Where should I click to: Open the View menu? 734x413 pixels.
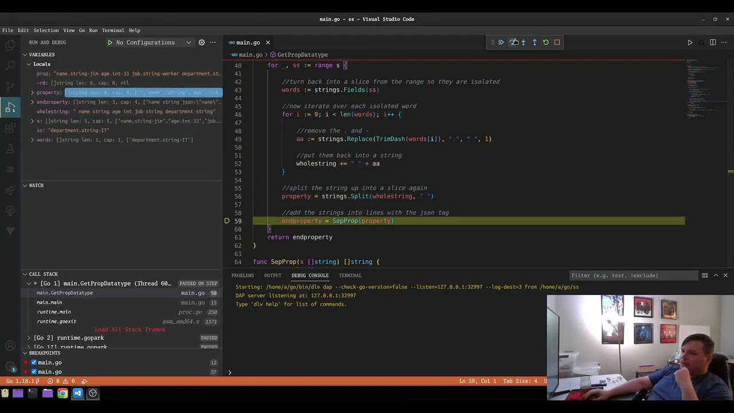click(69, 30)
